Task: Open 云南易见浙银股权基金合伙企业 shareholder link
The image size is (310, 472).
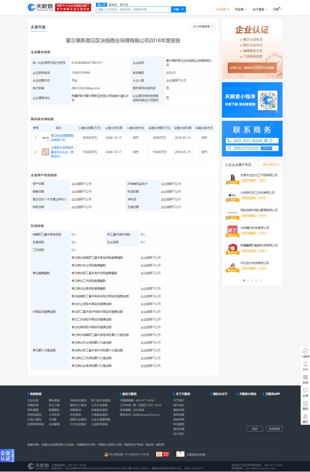Action: [62, 152]
